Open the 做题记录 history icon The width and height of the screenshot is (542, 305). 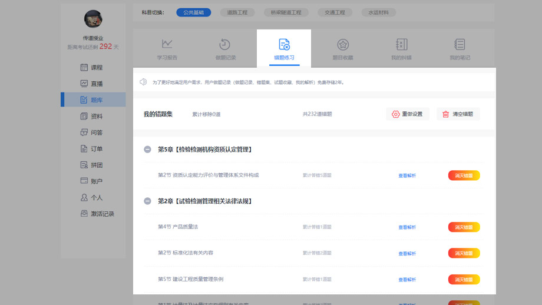(x=225, y=44)
